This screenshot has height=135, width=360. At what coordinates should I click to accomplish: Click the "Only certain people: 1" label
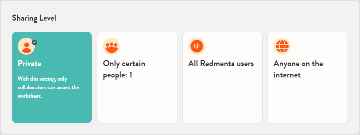[124, 69]
